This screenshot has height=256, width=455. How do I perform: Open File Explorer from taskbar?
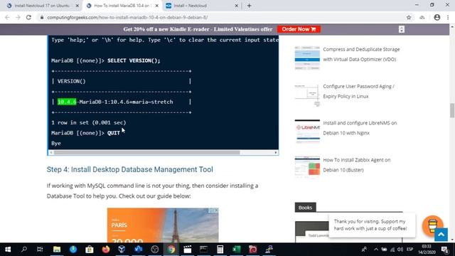click(x=57, y=250)
